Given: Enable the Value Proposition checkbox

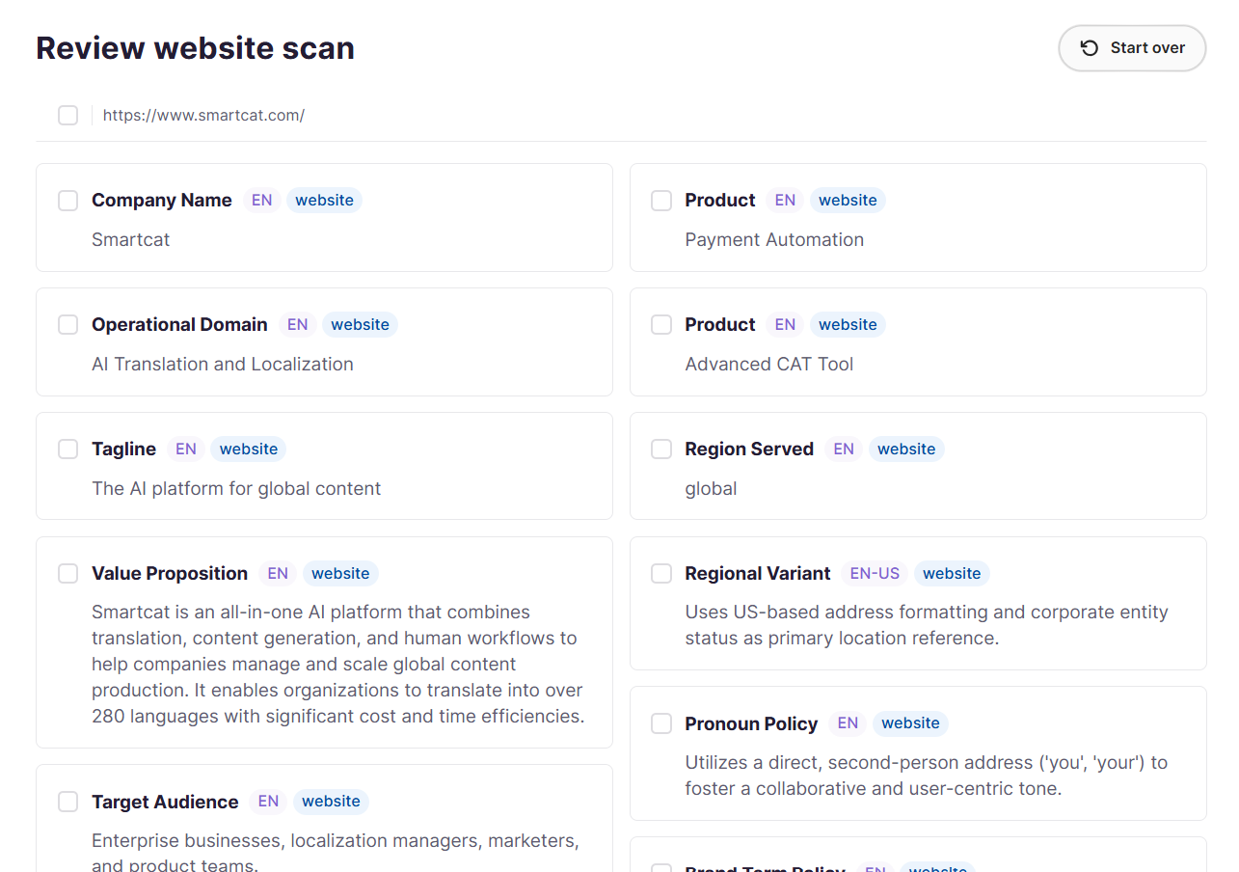Looking at the screenshot, I should 67,574.
